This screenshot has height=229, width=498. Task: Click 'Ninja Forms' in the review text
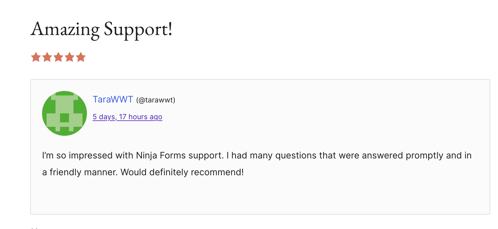coord(161,155)
